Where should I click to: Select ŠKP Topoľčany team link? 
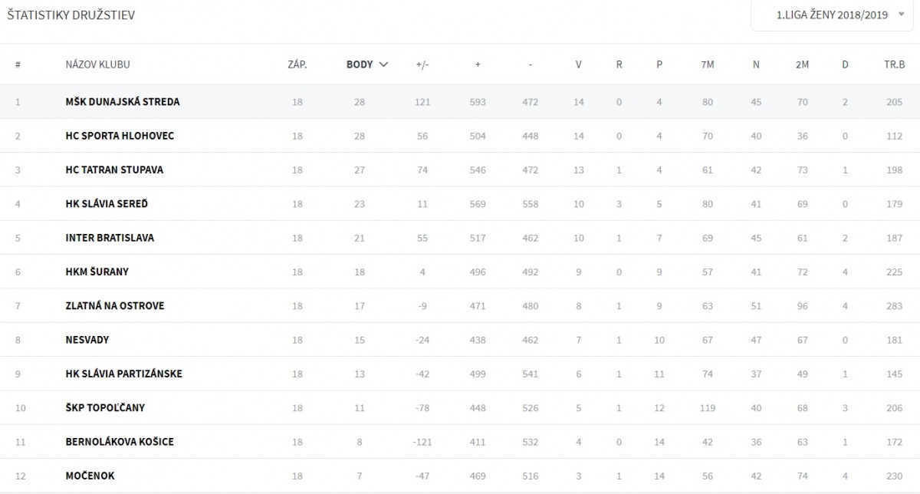105,407
